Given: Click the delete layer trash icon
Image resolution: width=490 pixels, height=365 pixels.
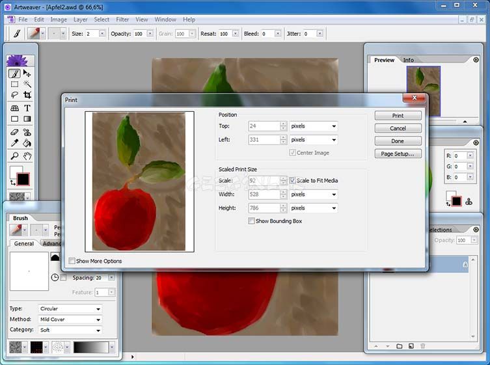Looking at the screenshot, I should click(x=423, y=346).
